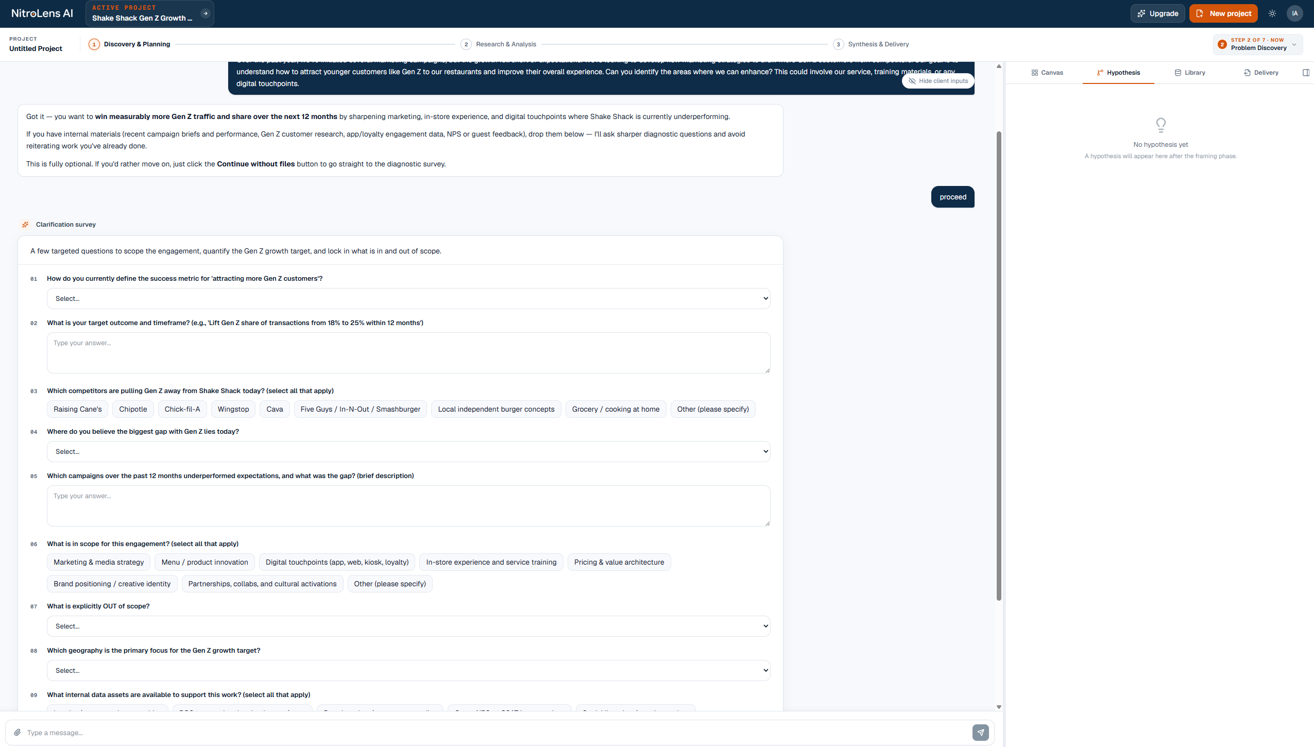Viewport: 1314px width, 747px height.
Task: Open the primary geography focus dropdown
Action: coord(408,671)
